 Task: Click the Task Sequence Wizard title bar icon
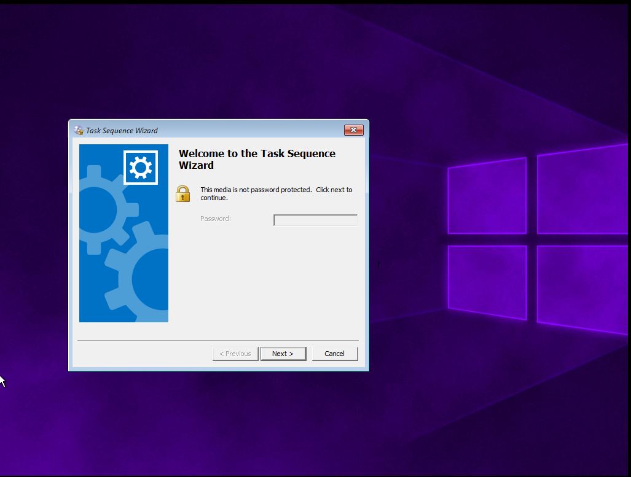[79, 130]
